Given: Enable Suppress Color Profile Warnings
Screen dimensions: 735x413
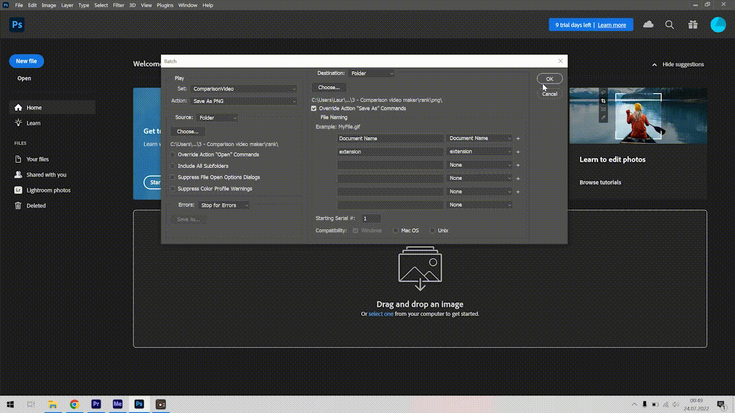Looking at the screenshot, I should coord(173,189).
